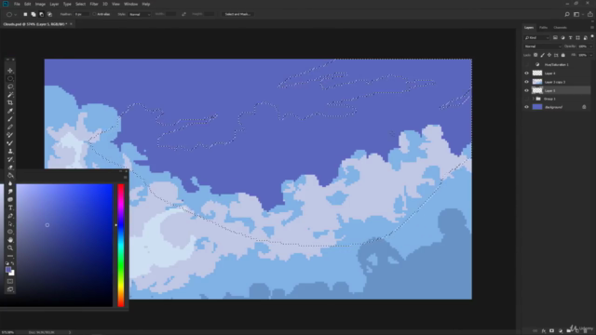Expand the Group 1 folder
The width and height of the screenshot is (596, 335).
(534, 99)
